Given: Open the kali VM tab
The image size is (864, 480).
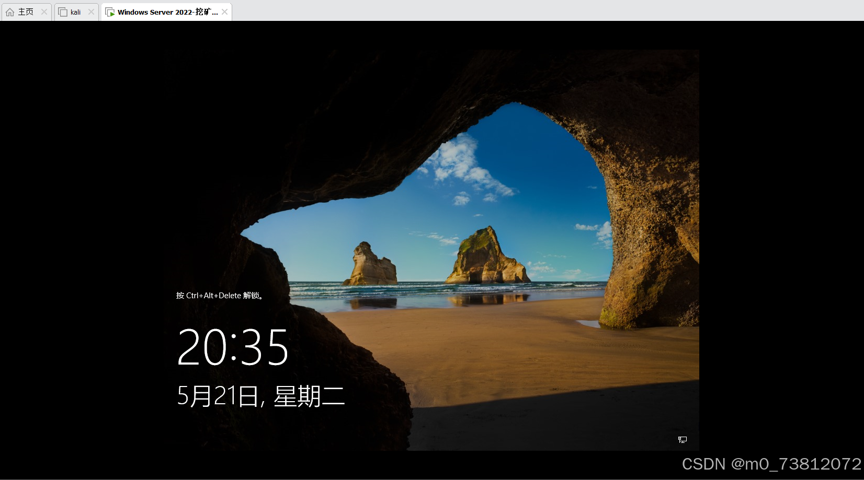Looking at the screenshot, I should pos(76,12).
